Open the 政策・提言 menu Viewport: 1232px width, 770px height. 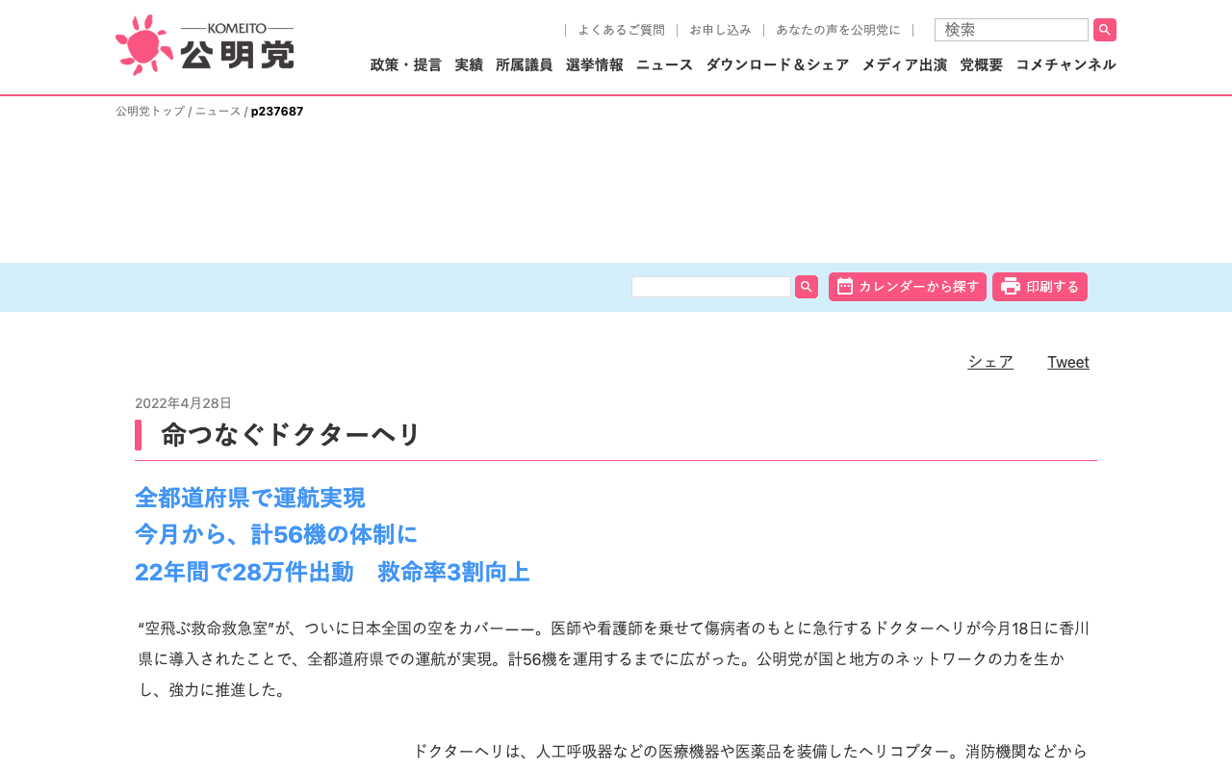[x=406, y=64]
